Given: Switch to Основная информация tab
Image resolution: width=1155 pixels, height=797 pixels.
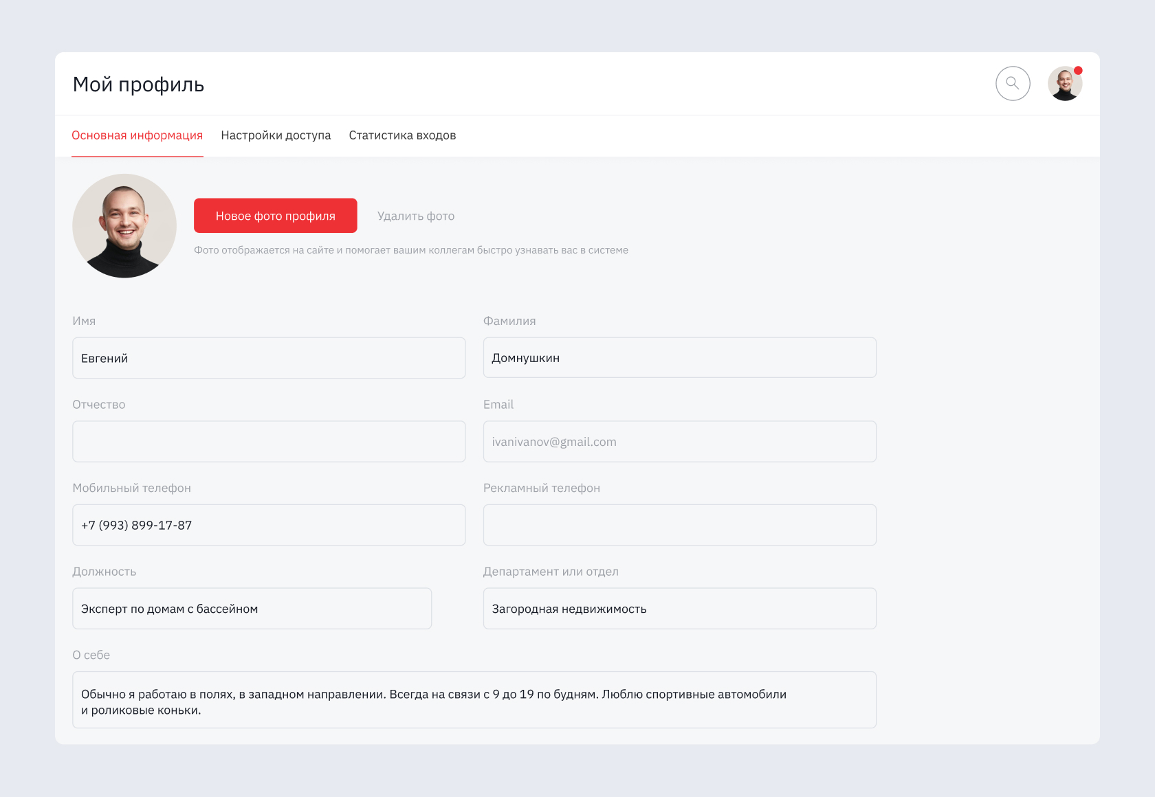Looking at the screenshot, I should tap(137, 135).
